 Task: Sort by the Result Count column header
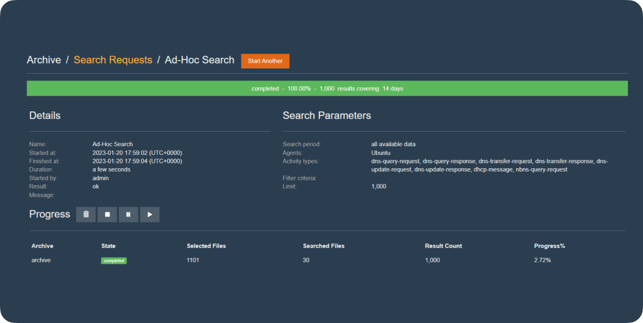point(443,246)
